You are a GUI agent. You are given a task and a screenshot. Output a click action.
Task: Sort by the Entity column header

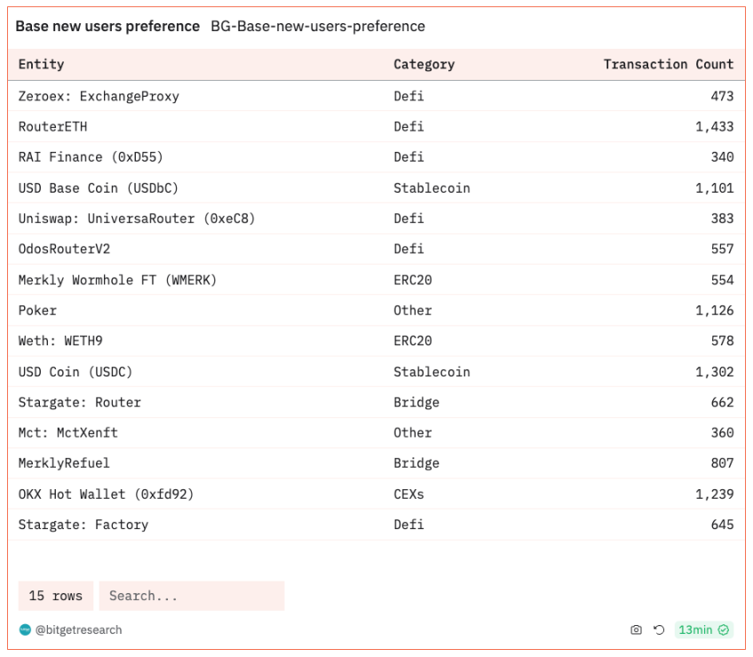click(x=42, y=64)
